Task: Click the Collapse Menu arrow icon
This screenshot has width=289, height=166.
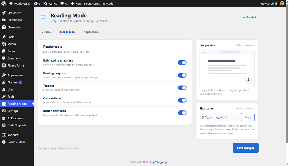Action: point(4,142)
